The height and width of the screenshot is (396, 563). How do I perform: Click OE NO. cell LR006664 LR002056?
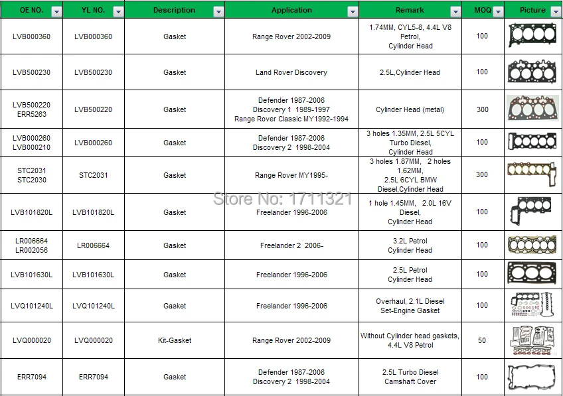pyautogui.click(x=32, y=245)
